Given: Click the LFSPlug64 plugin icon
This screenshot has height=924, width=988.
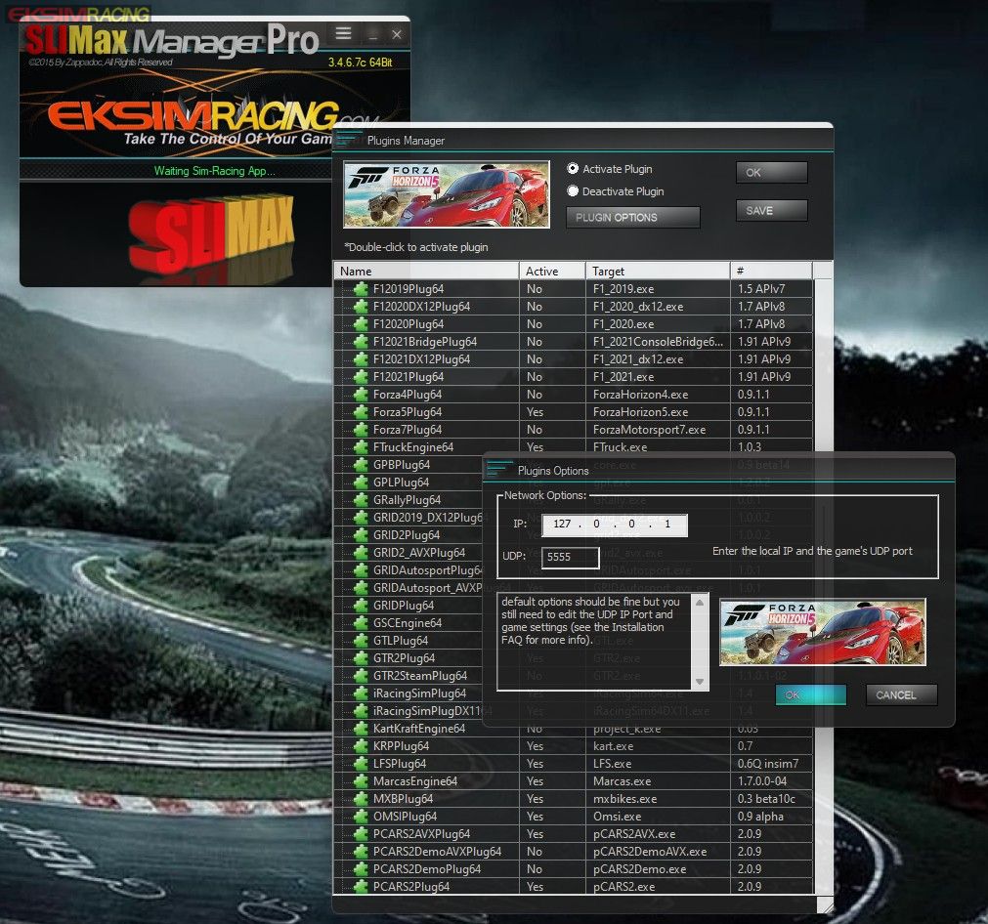Looking at the screenshot, I should [x=361, y=764].
